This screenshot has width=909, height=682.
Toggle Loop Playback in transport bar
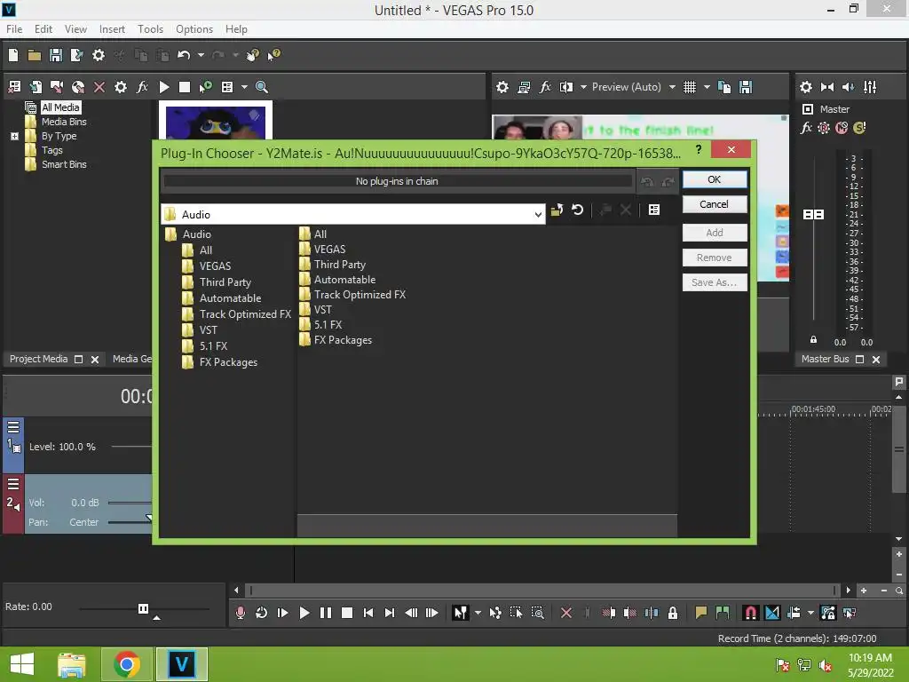point(262,613)
